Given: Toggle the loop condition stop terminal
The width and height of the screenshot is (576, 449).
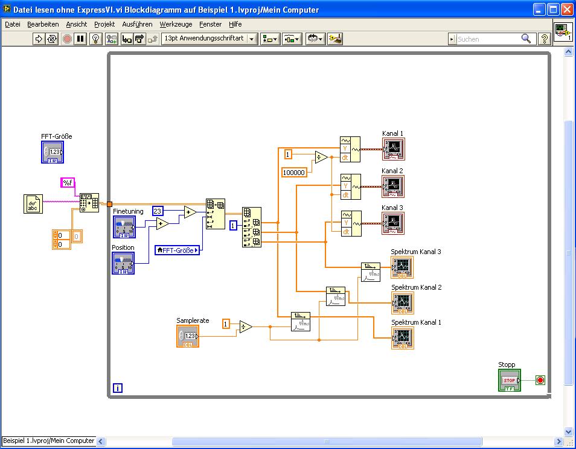Looking at the screenshot, I should pos(540,380).
